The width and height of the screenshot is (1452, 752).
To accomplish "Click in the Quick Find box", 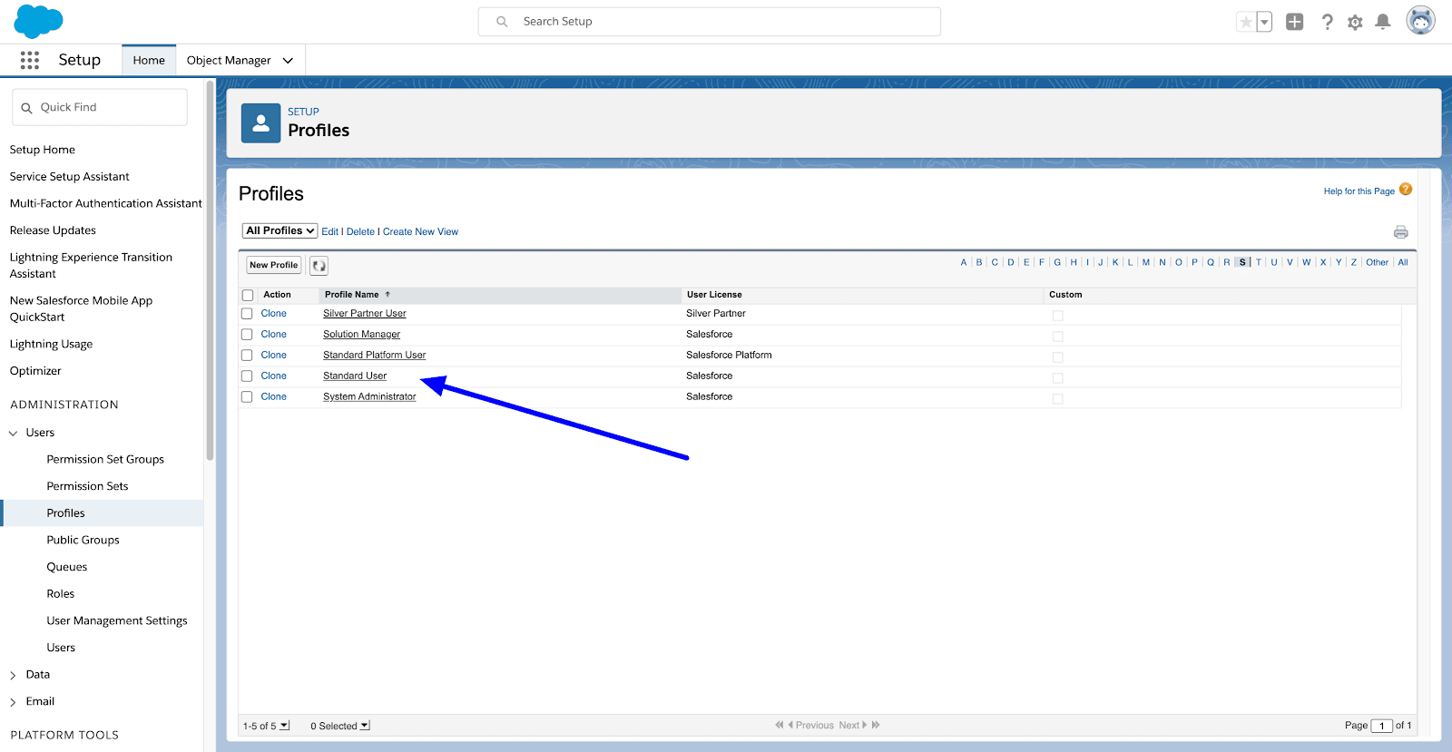I will point(100,107).
